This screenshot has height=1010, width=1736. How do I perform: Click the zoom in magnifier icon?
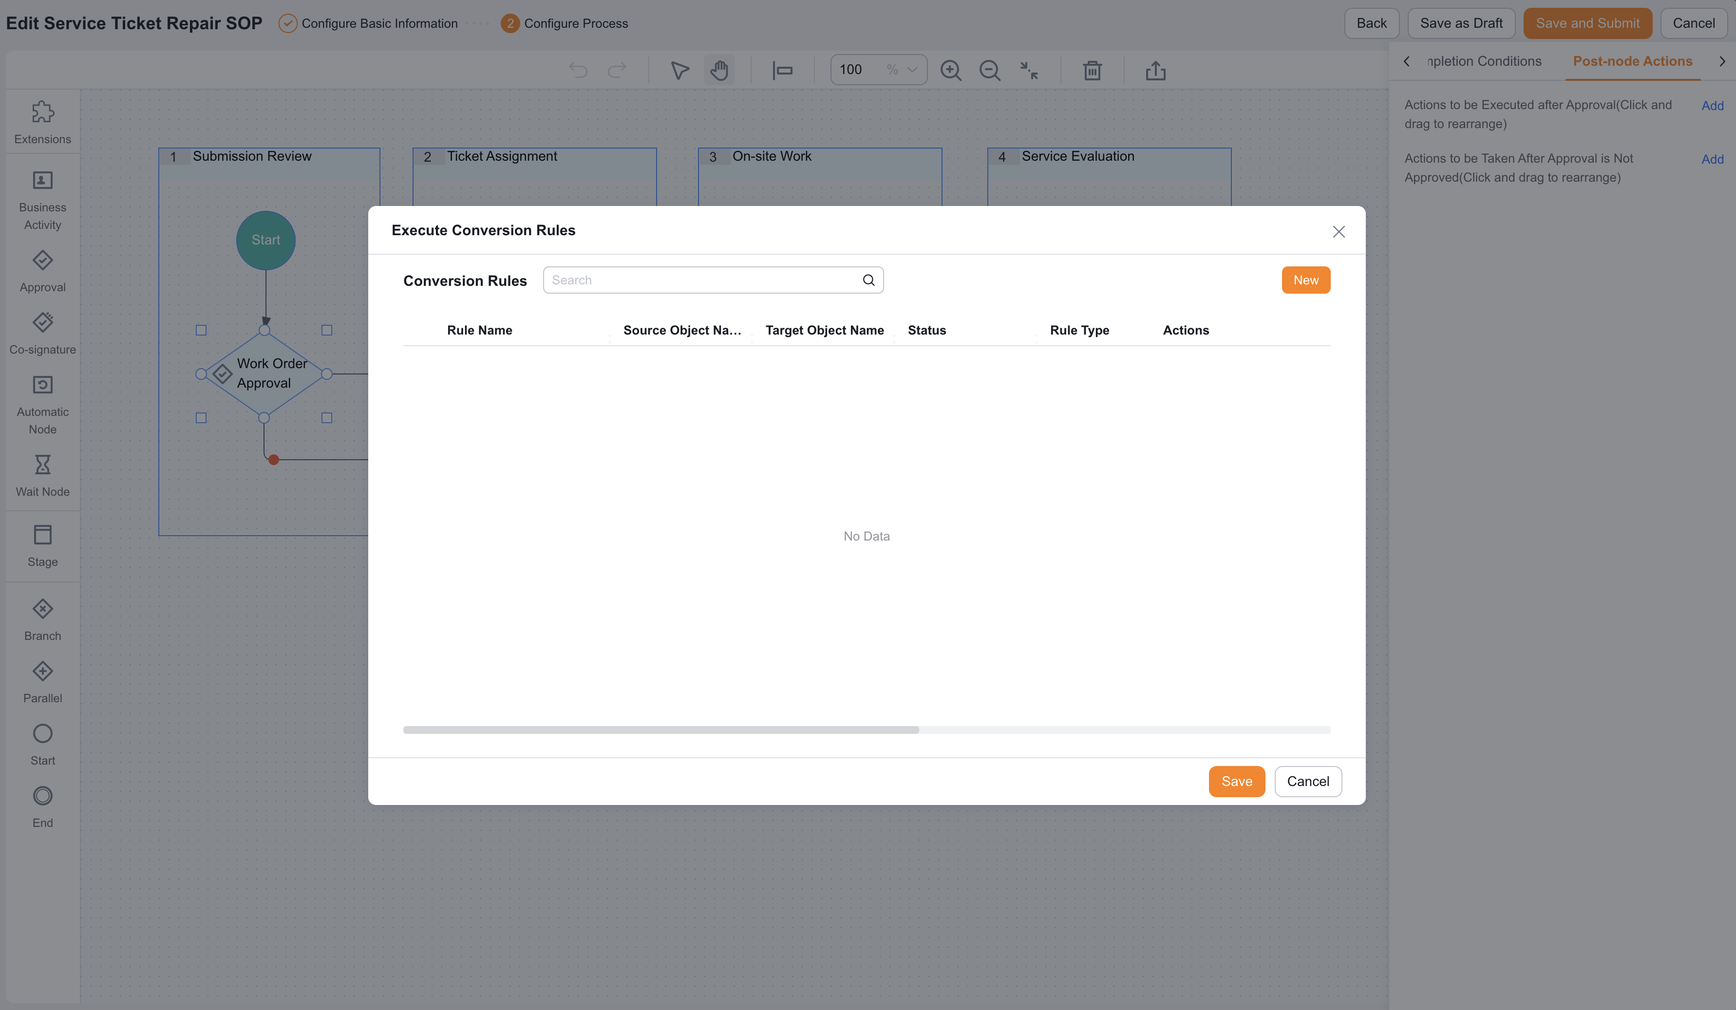tap(951, 70)
